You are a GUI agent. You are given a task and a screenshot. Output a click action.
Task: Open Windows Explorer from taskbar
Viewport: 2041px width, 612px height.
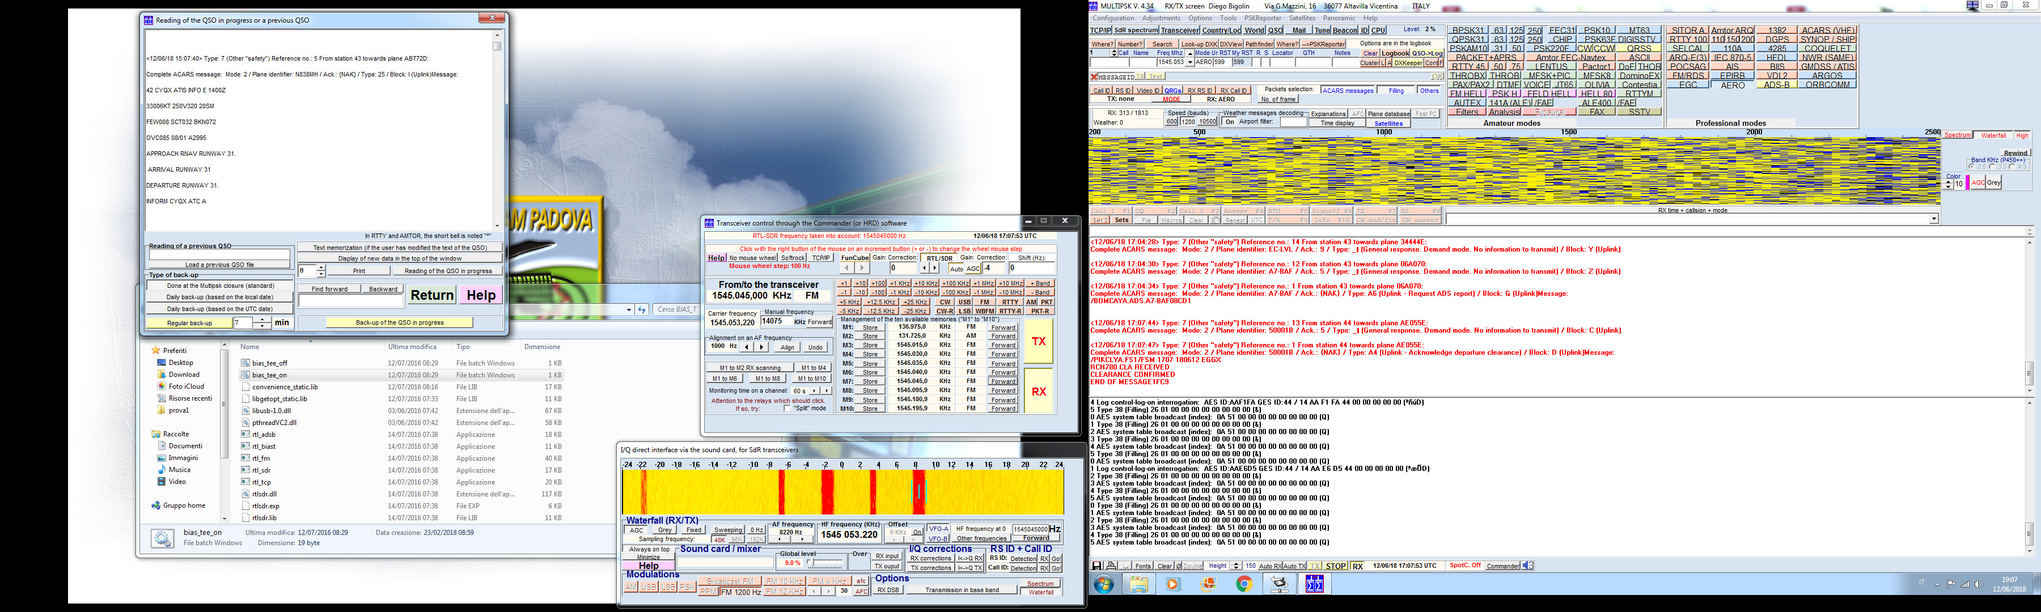click(1138, 584)
